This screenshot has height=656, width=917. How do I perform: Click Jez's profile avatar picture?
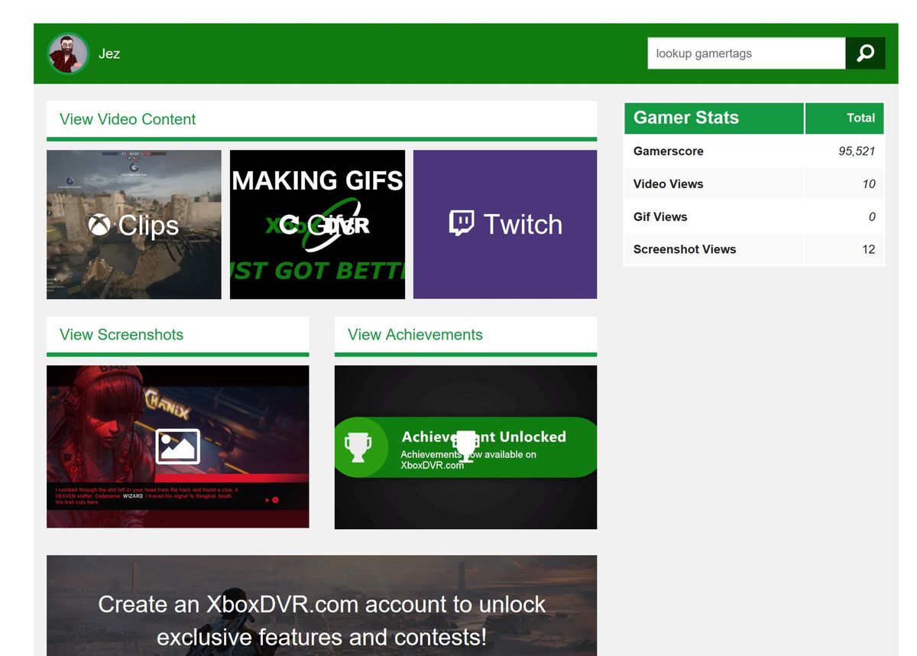[x=68, y=53]
